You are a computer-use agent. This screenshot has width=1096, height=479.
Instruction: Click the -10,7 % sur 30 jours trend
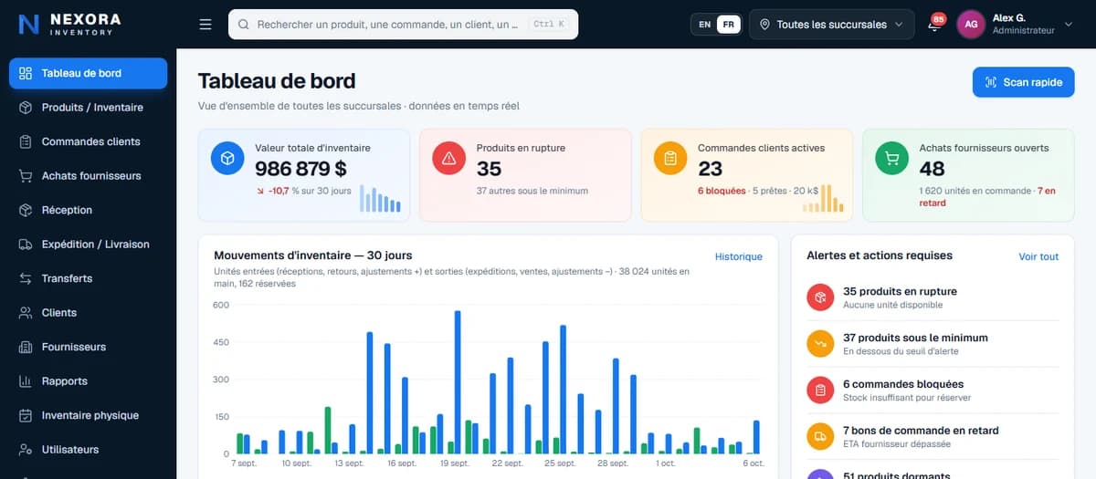(303, 191)
